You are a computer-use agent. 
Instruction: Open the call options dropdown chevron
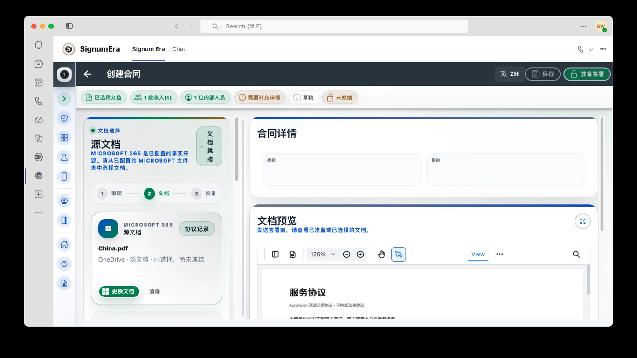[x=591, y=49]
